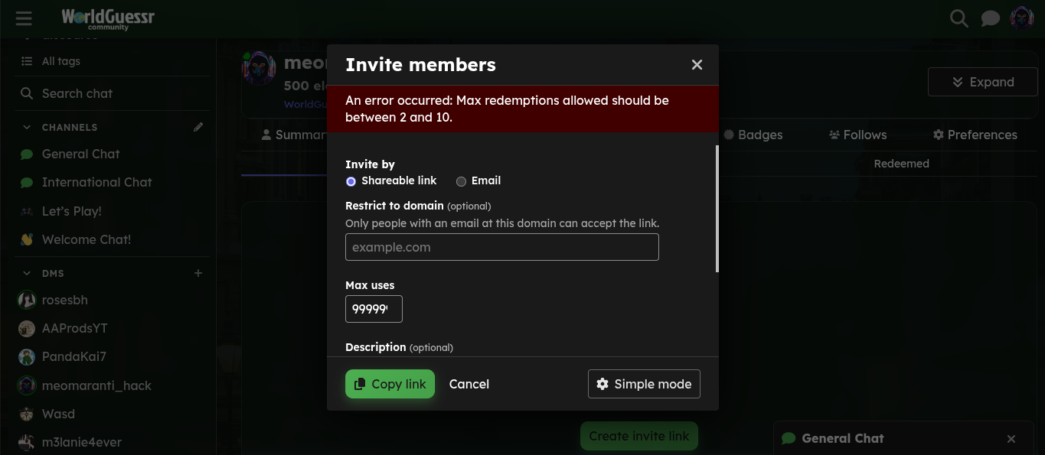1045x455 pixels.
Task: Click the Copy link button
Action: [390, 384]
